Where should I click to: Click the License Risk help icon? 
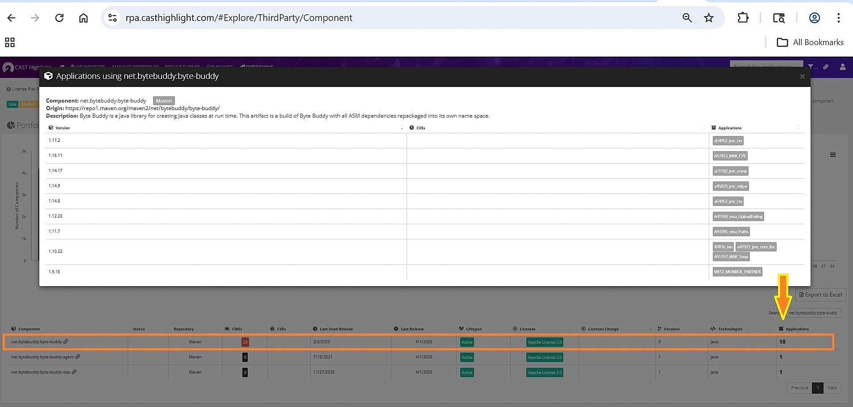tap(8, 89)
